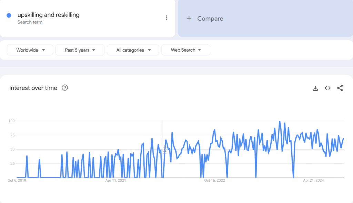This screenshot has width=353, height=203.
Task: Click the Oct 16, 2022 axis label
Action: pyautogui.click(x=214, y=180)
